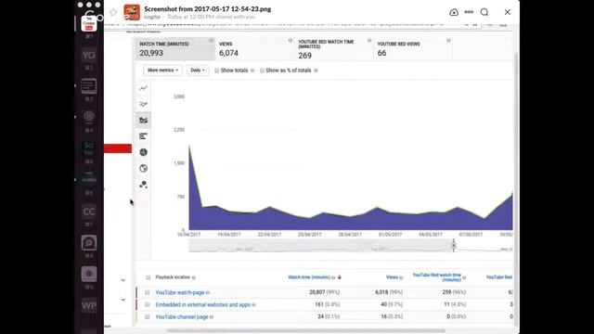Open the file comments bubble icon
Screen dimensions: 594x334
click(484, 12)
